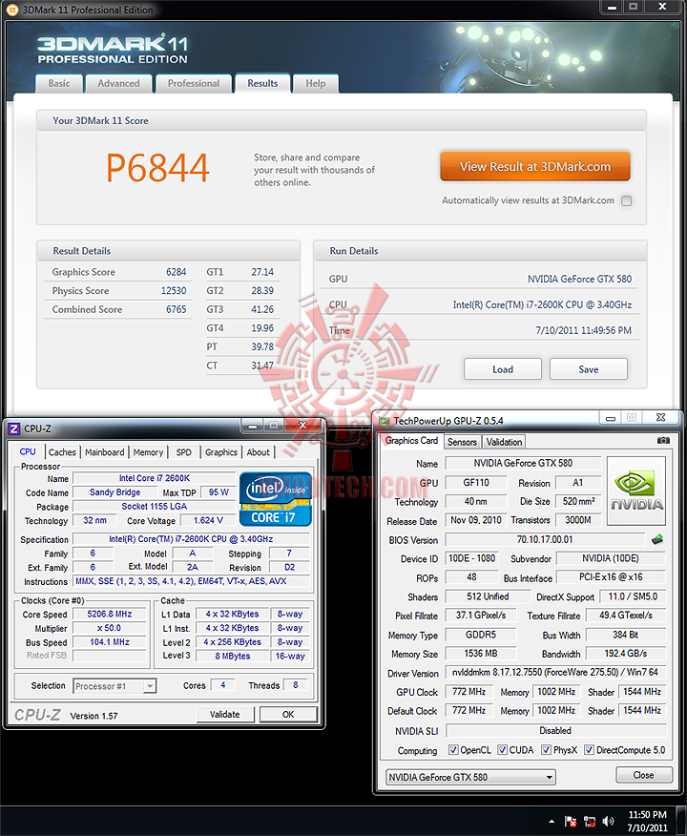Click the NVIDIA SLI Disabled field
The image size is (687, 836).
tap(555, 730)
